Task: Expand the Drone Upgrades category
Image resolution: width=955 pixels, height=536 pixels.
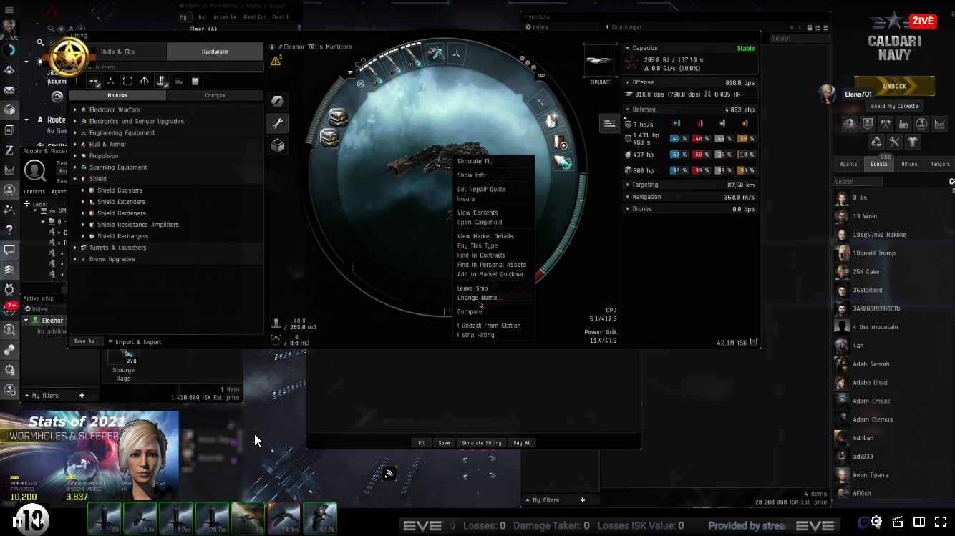Action: click(x=75, y=259)
